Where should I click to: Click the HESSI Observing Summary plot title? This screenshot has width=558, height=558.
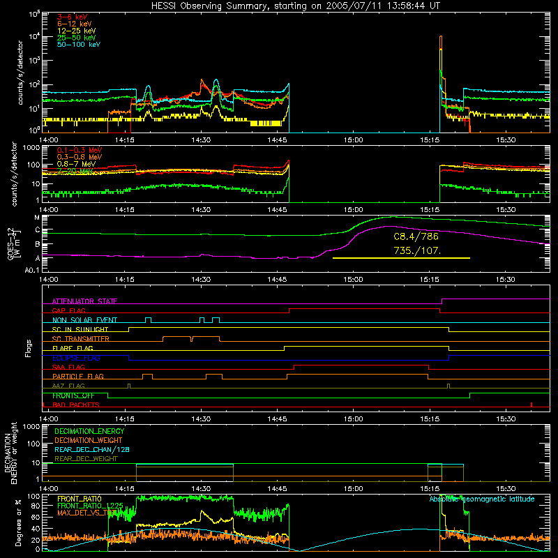pos(296,6)
